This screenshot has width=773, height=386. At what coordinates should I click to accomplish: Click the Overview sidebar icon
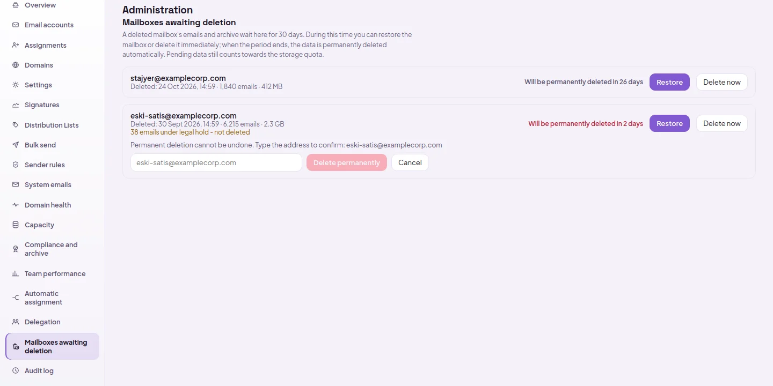coord(16,5)
